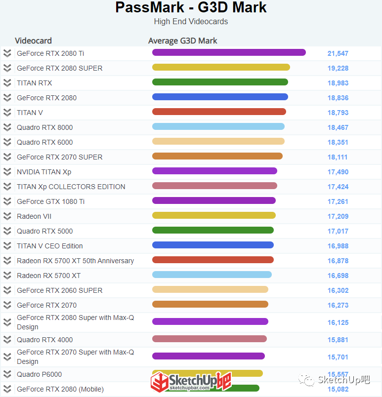382x397 pixels.
Task: Open the GeForce RTX 2060 SUPER link
Action: click(59, 290)
